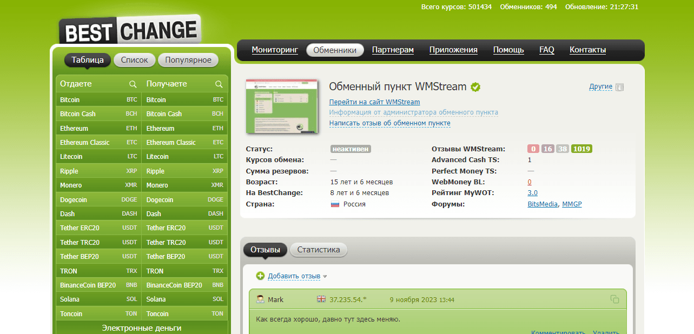The height and width of the screenshot is (334, 694).
Task: Click the copy icon on Mark's review
Action: pyautogui.click(x=614, y=299)
